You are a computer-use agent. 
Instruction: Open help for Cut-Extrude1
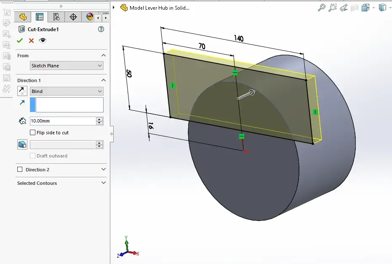101,29
